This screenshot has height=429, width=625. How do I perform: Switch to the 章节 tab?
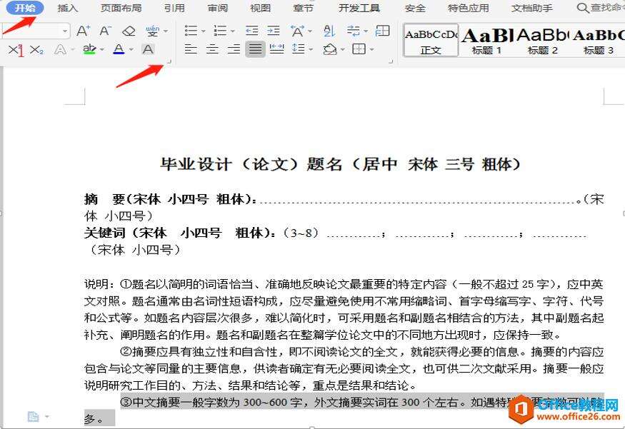click(x=304, y=8)
